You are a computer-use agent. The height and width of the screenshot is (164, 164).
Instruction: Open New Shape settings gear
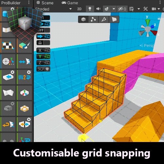[12, 9]
